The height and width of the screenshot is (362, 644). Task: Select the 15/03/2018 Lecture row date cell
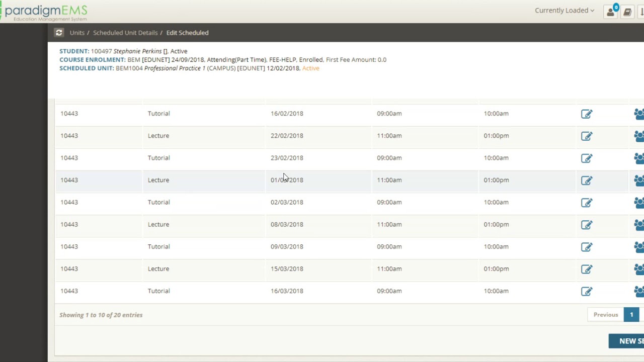click(287, 269)
